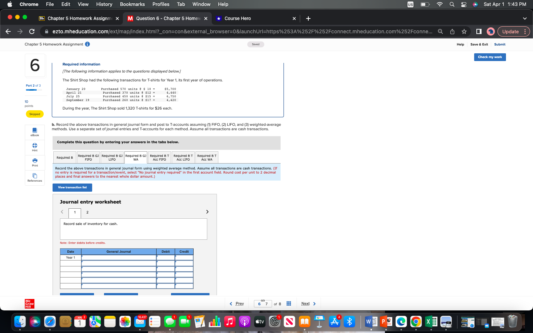
Task: Share this page via the share icon
Action: coord(452,31)
